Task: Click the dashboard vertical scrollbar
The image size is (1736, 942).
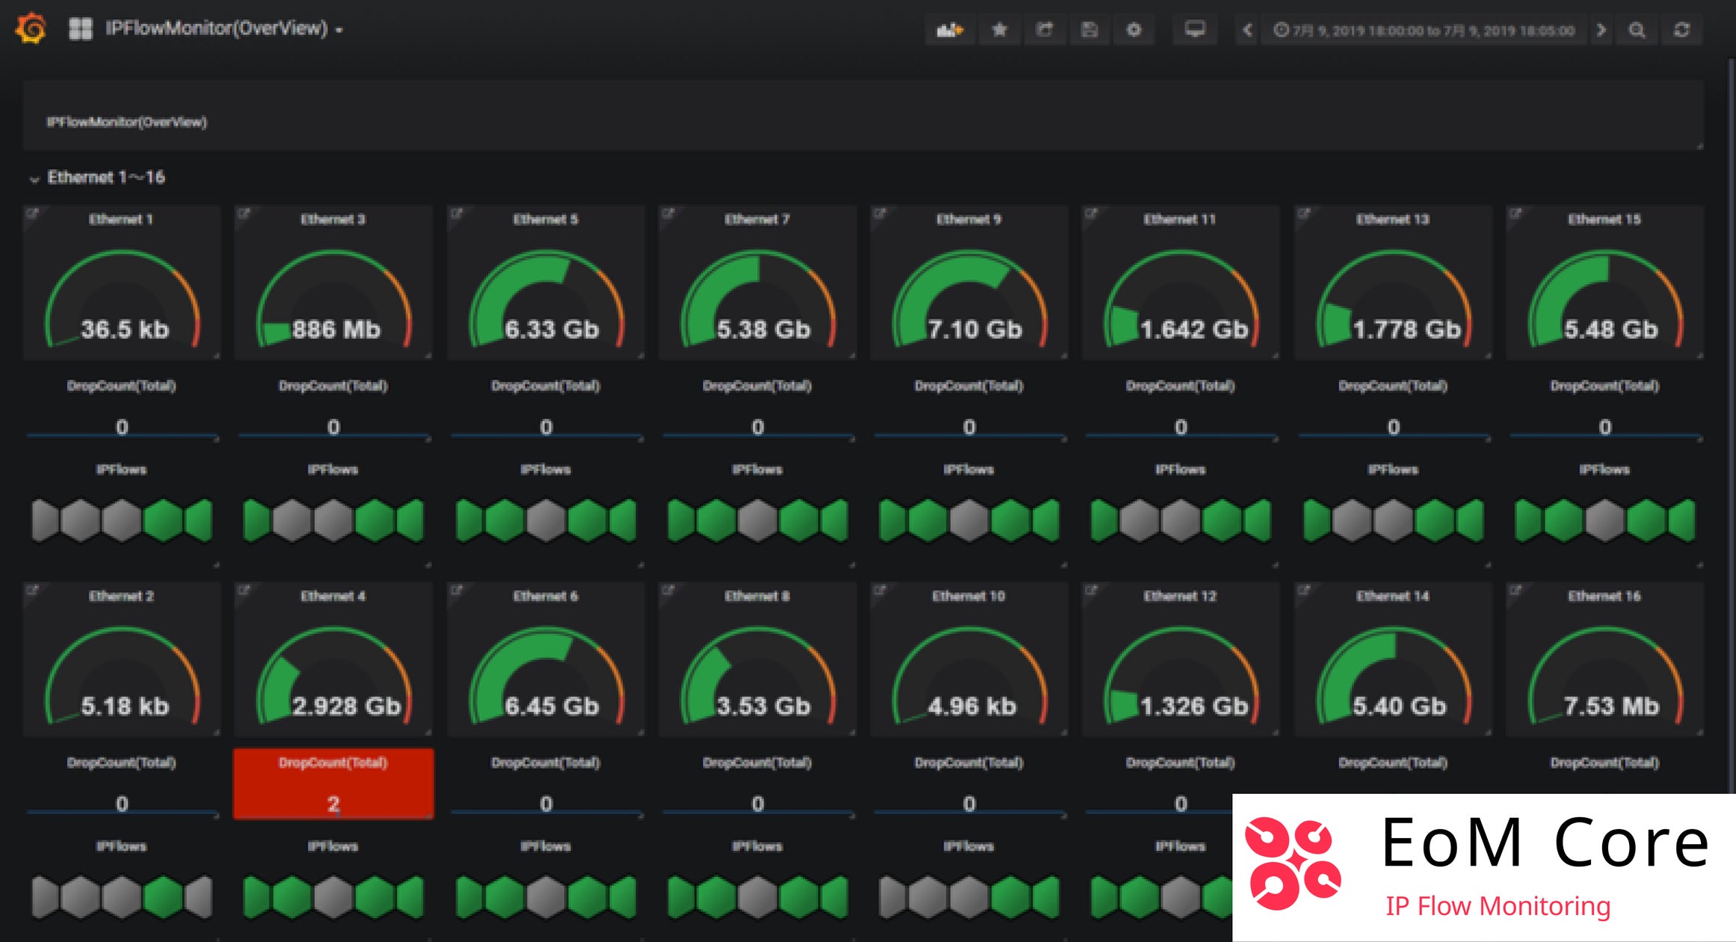Action: coord(1730,374)
